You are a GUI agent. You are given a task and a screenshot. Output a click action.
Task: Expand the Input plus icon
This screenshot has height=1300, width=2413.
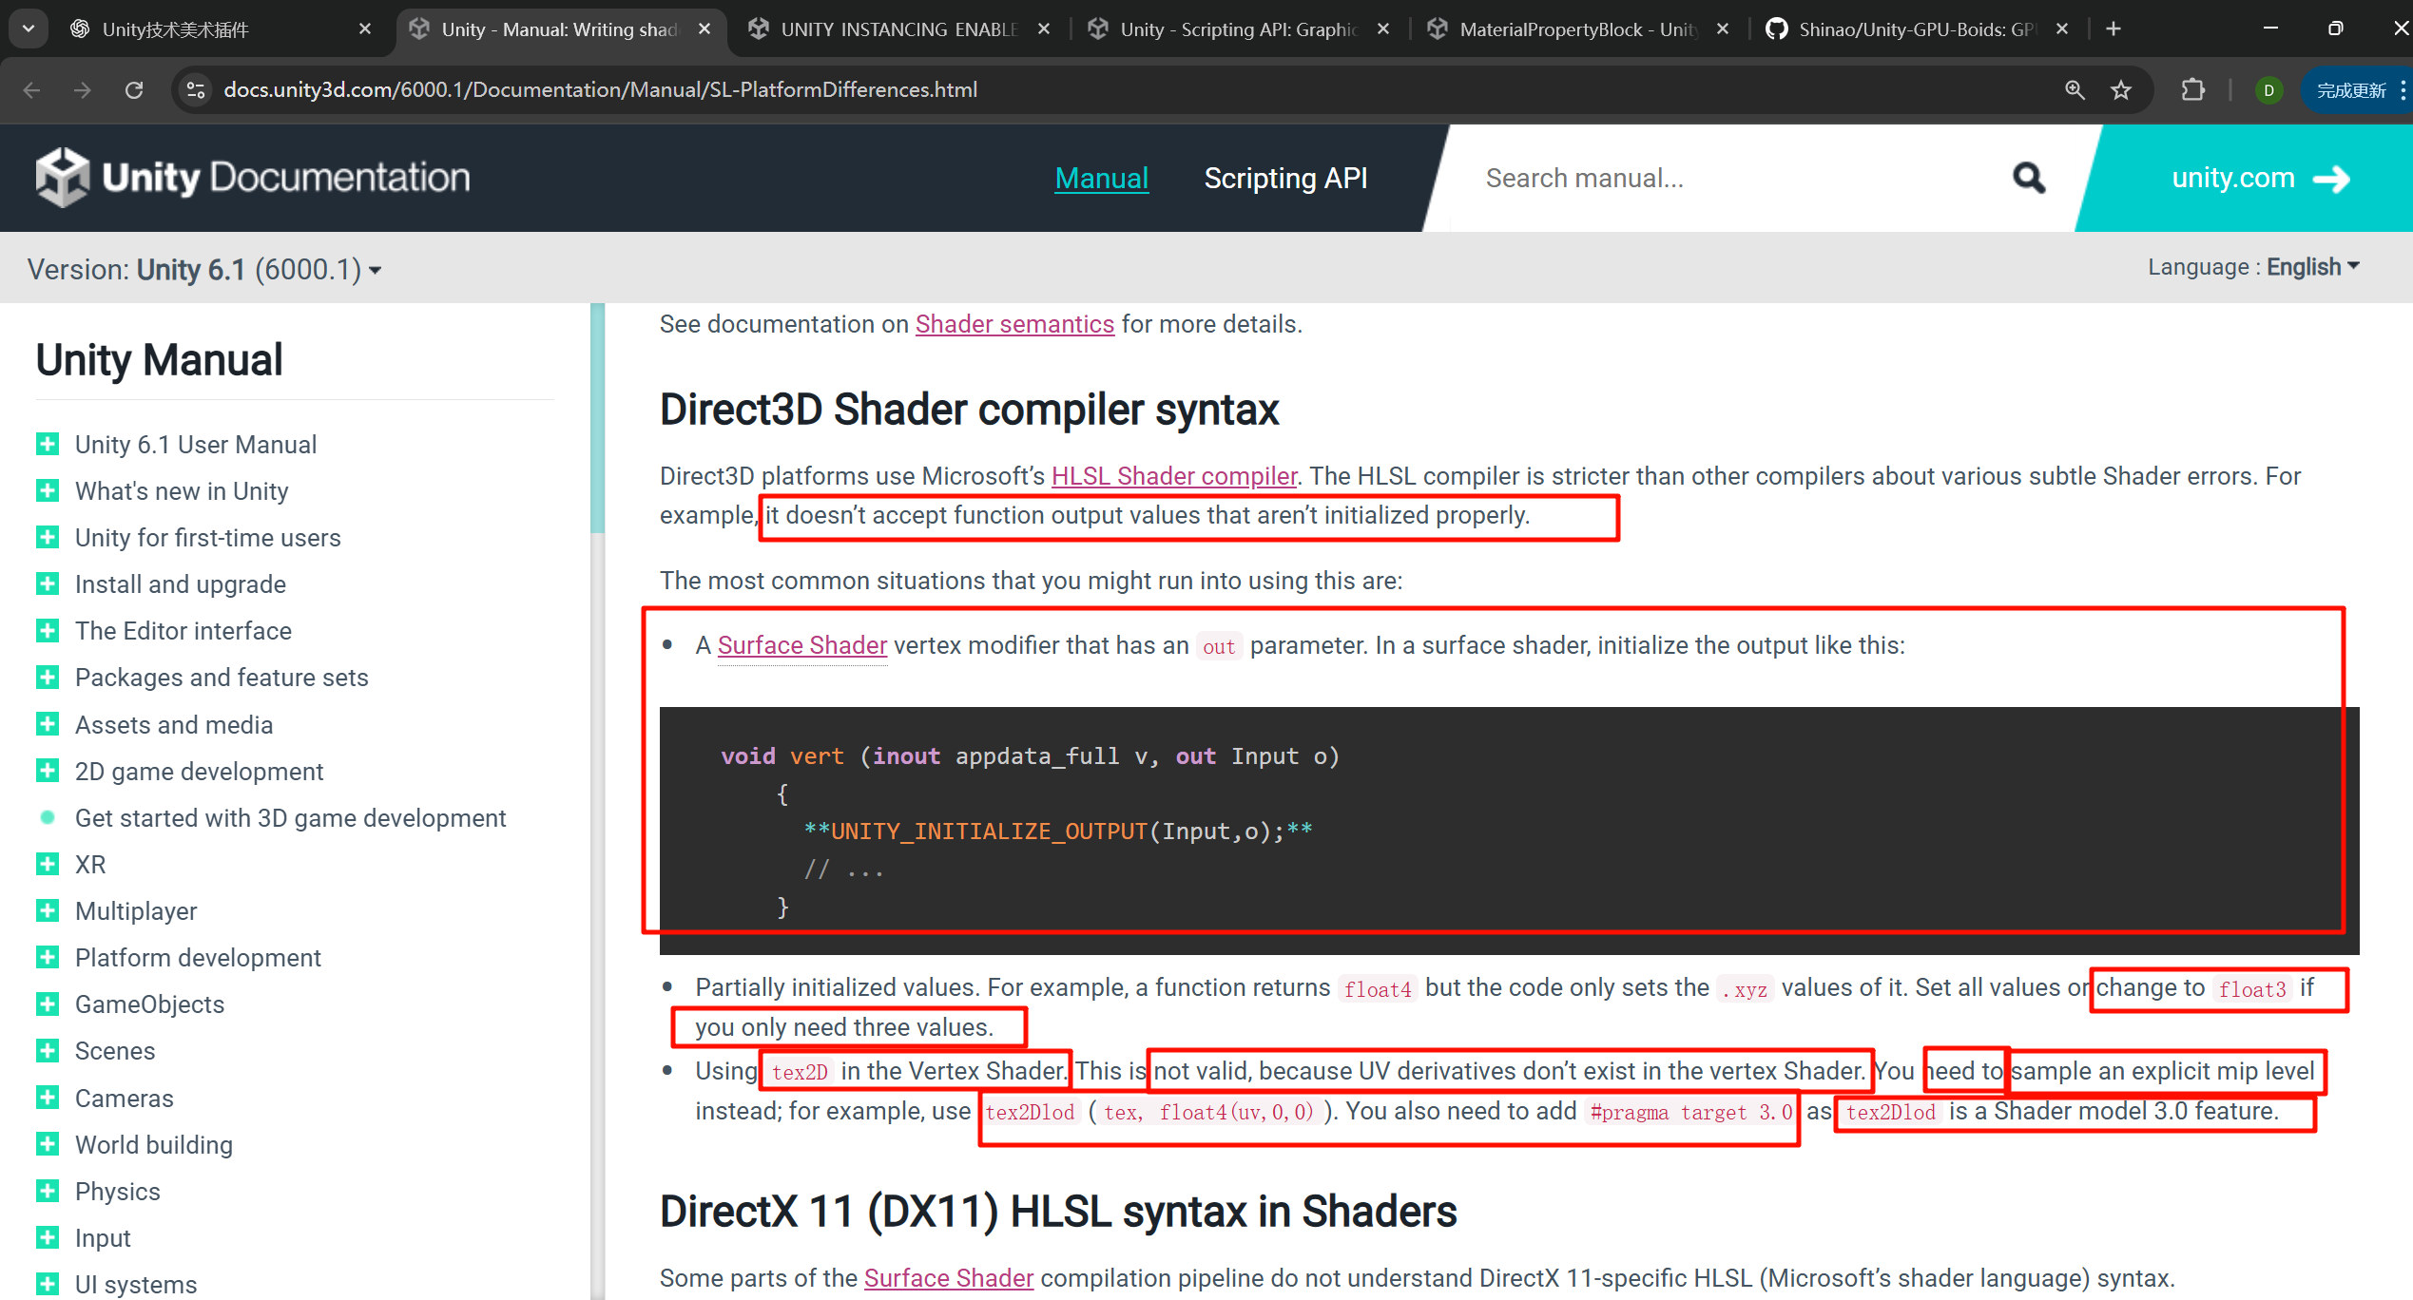[x=48, y=1237]
